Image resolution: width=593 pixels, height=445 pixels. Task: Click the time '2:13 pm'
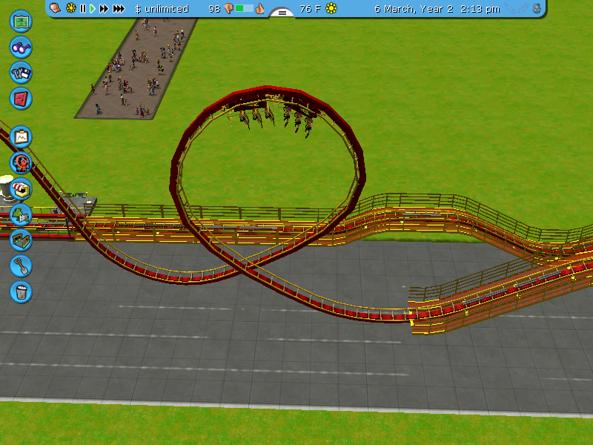point(480,9)
